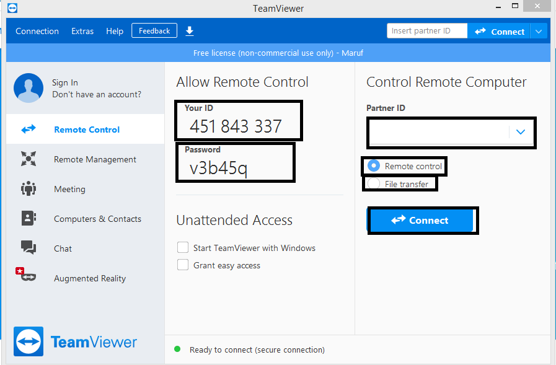Click Don't have an account? link
Viewport: 556px width, 365px height.
pos(97,94)
